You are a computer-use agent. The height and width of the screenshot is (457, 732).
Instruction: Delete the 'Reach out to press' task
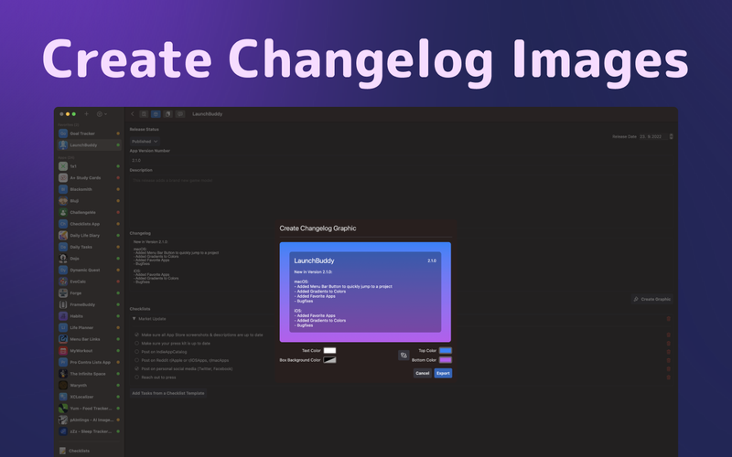pyautogui.click(x=669, y=377)
